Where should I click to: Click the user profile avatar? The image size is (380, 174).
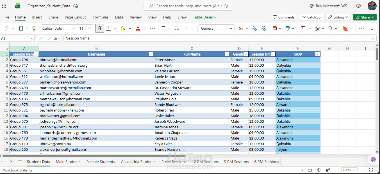[x=372, y=6]
